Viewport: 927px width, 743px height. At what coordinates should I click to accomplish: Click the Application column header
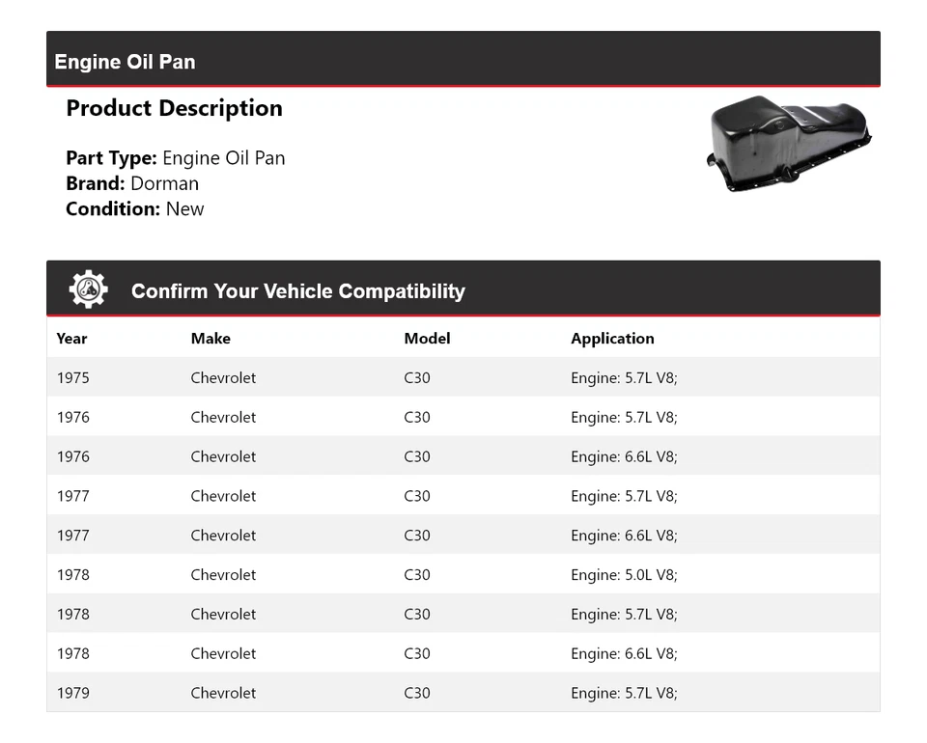612,339
